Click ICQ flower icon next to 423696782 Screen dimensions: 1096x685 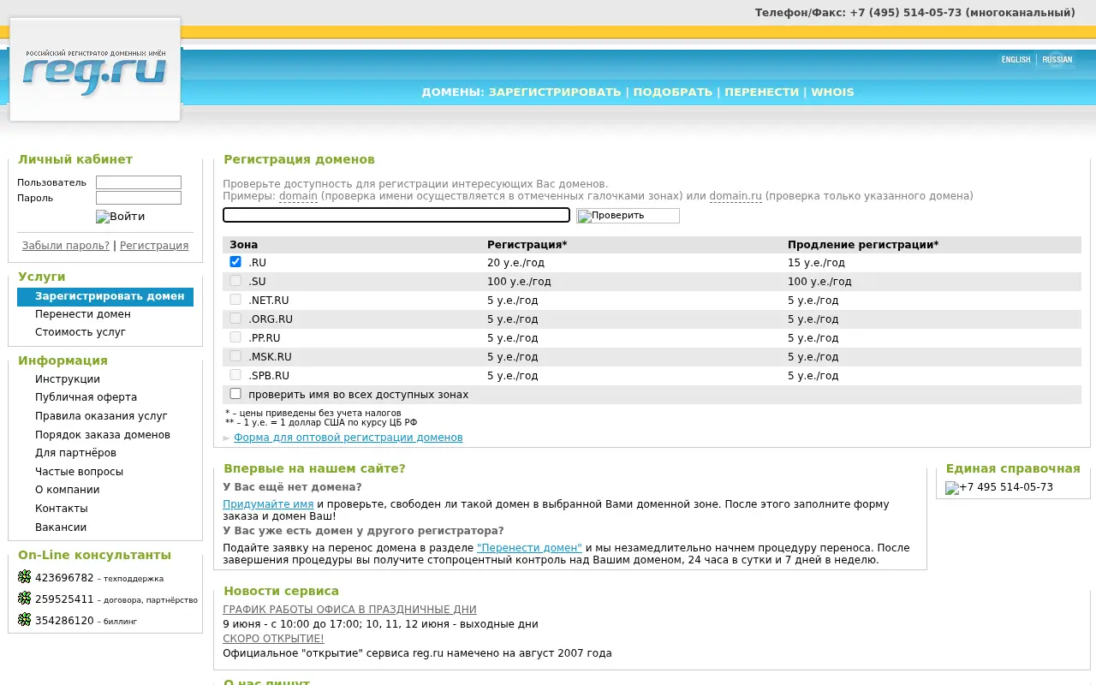pyautogui.click(x=24, y=577)
